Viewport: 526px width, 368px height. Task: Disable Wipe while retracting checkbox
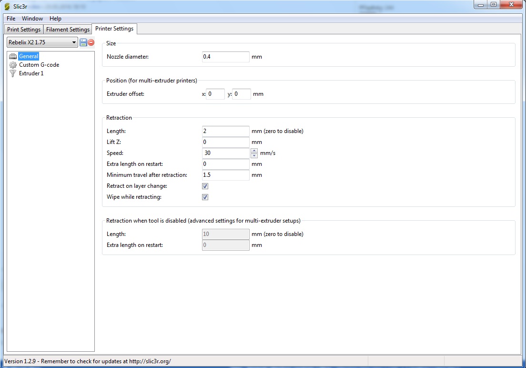(205, 197)
